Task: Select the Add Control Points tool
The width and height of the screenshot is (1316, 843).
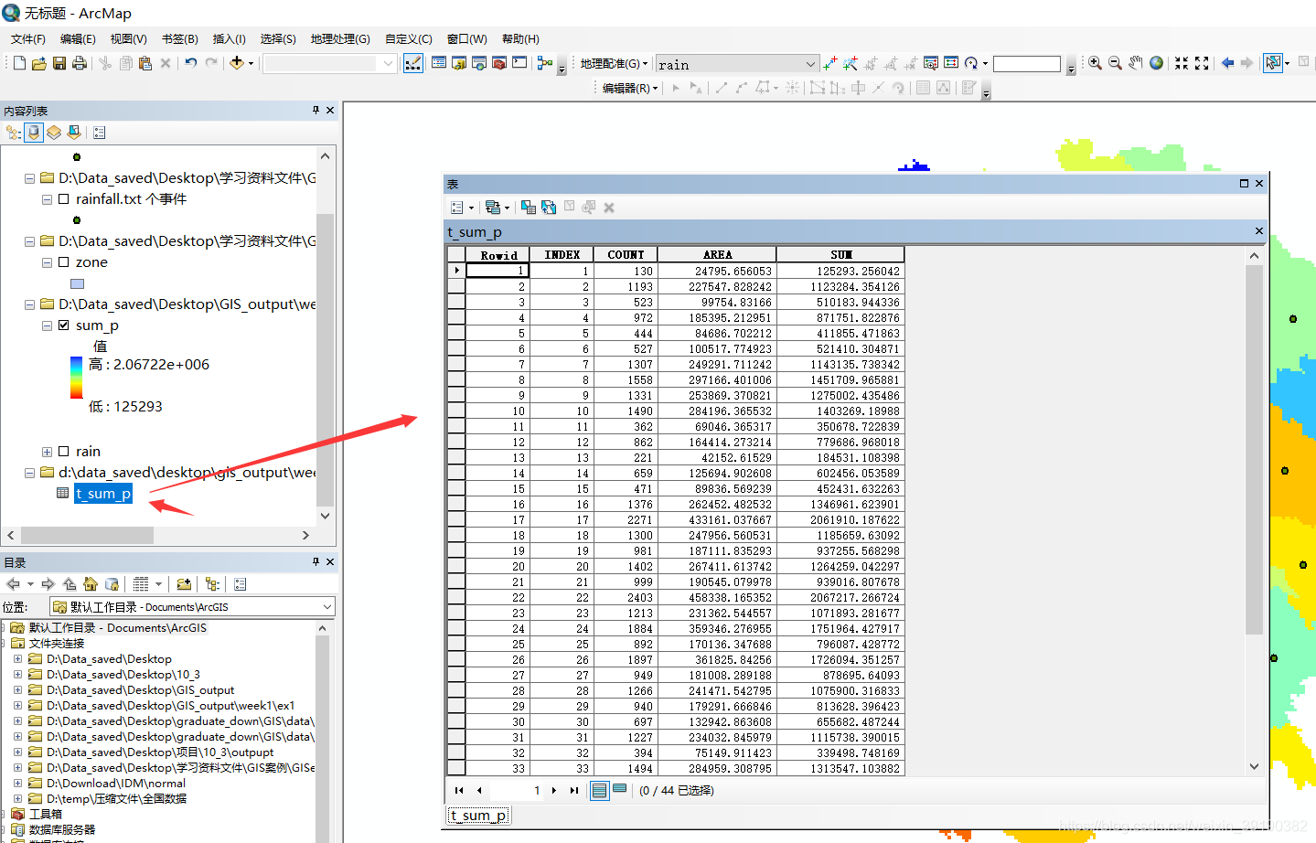Action: coord(829,63)
